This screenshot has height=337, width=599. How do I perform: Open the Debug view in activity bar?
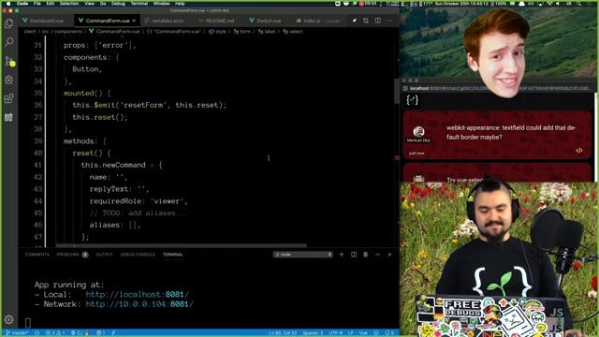coord(8,80)
